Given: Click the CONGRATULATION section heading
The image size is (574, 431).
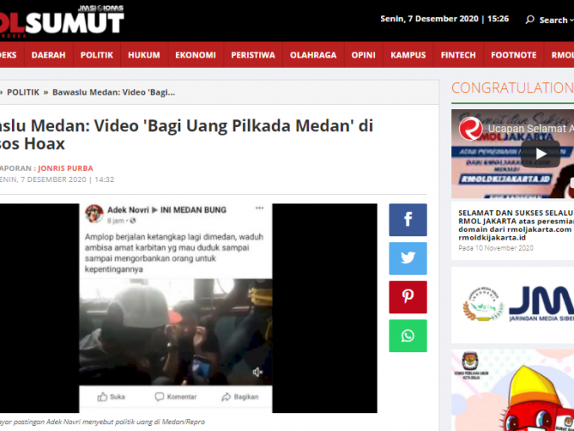Looking at the screenshot, I should point(512,88).
